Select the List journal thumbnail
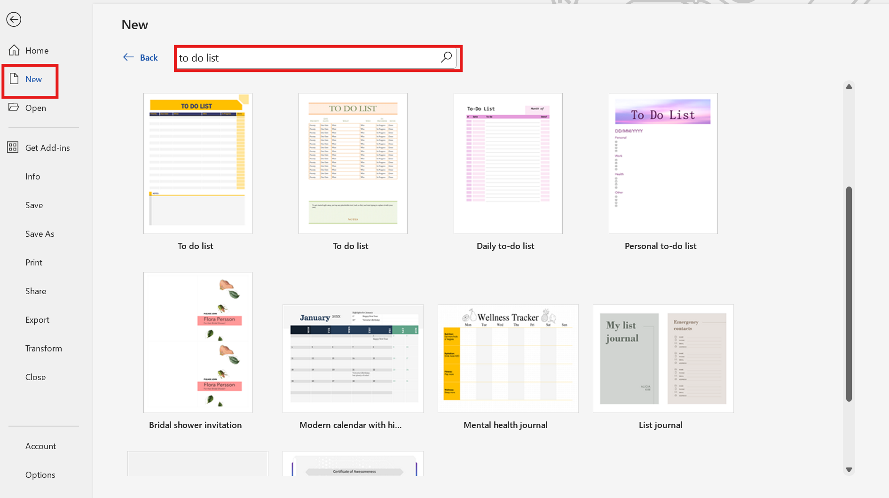 (663, 358)
